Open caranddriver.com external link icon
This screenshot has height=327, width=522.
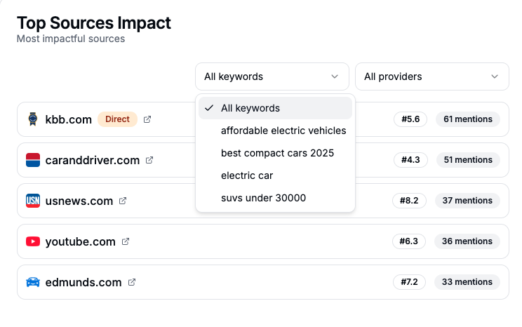coord(149,160)
